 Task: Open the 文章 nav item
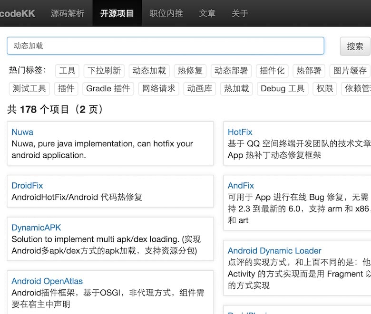(x=207, y=13)
